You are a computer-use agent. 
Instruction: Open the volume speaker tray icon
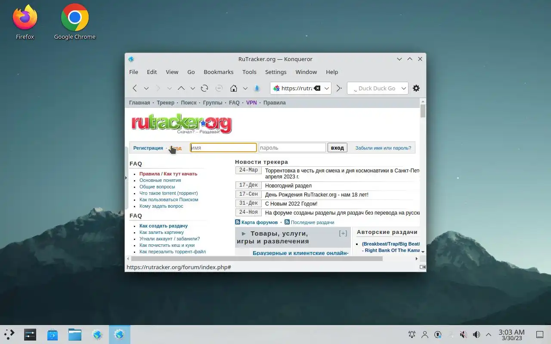coord(476,335)
